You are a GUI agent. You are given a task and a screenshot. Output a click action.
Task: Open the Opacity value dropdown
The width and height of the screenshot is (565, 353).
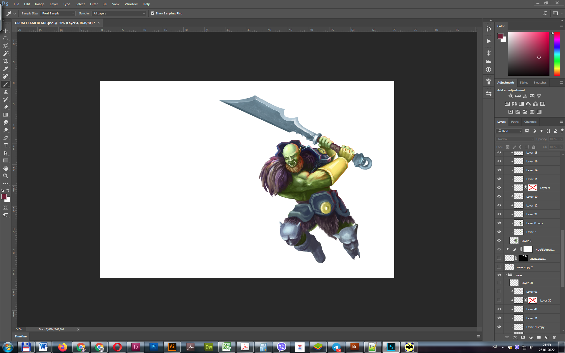[561, 139]
